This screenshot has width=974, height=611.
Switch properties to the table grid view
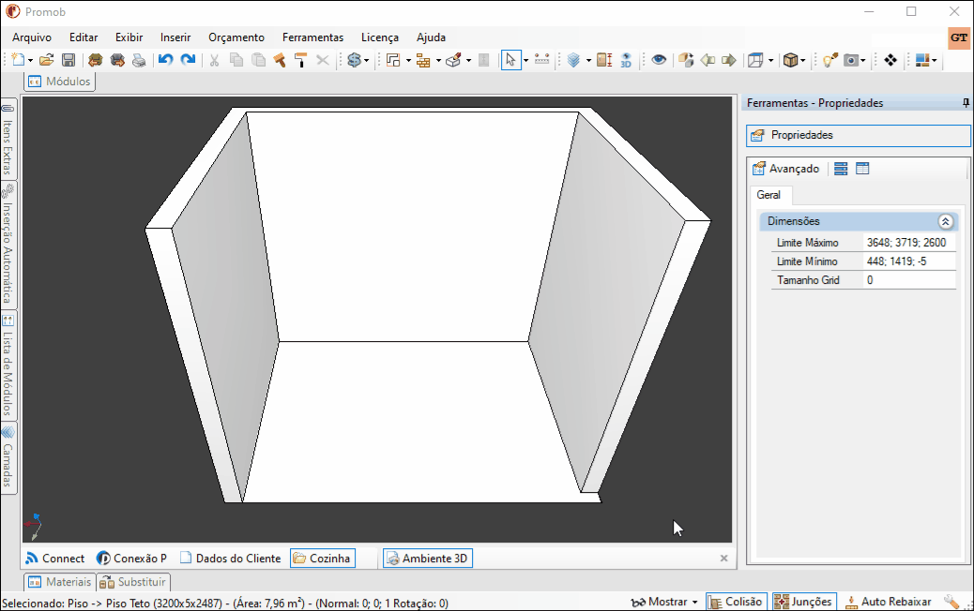coord(862,169)
